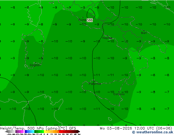Click the bright red swatch in the temperature legend
The height and width of the screenshot is (135, 174).
click(60, 131)
